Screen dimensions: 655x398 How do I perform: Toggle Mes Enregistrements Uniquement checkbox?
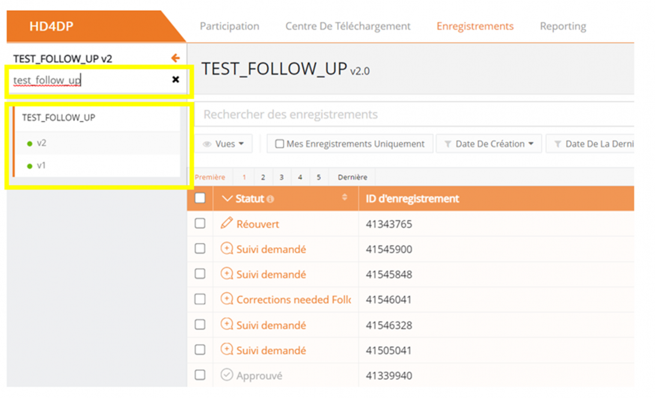(279, 144)
